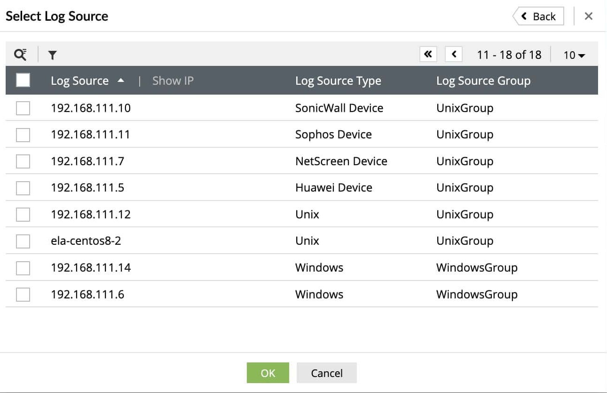The width and height of the screenshot is (607, 393).
Task: Check the 192.168.111.10 SonicWall row checkbox
Action: [23, 108]
